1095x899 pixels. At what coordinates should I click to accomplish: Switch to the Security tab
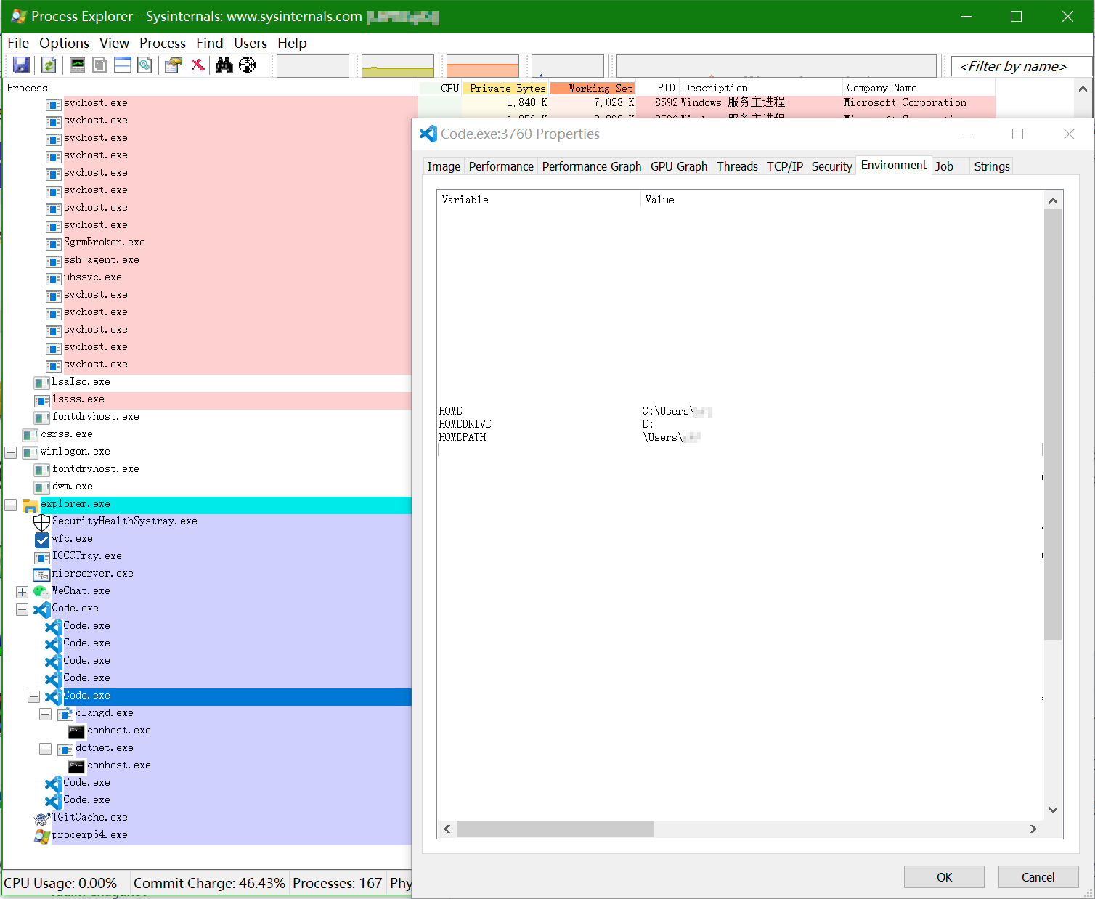(x=831, y=166)
